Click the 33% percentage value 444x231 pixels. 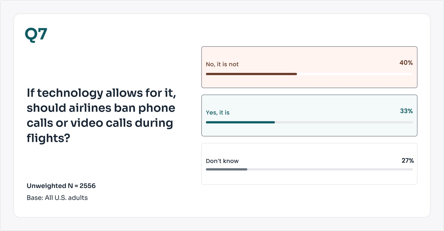point(406,111)
